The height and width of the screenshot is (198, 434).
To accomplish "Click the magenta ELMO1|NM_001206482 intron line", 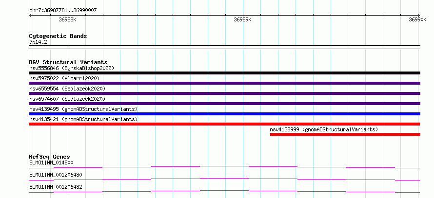I will [x=224, y=191].
